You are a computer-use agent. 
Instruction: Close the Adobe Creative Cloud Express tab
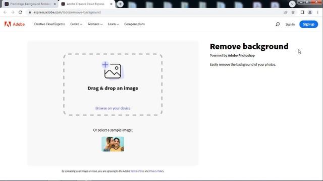tap(111, 4)
